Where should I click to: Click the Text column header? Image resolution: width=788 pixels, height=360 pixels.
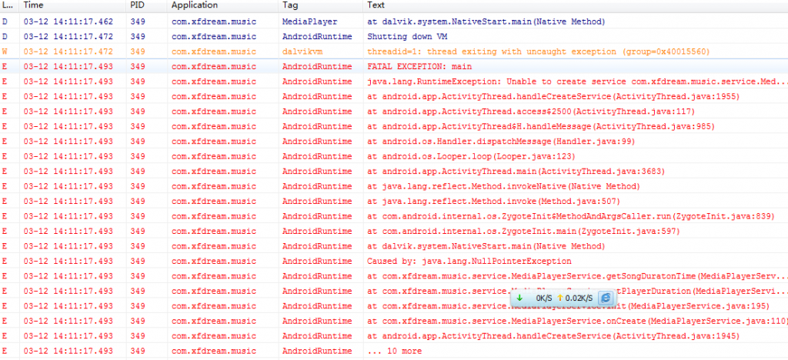pos(376,5)
